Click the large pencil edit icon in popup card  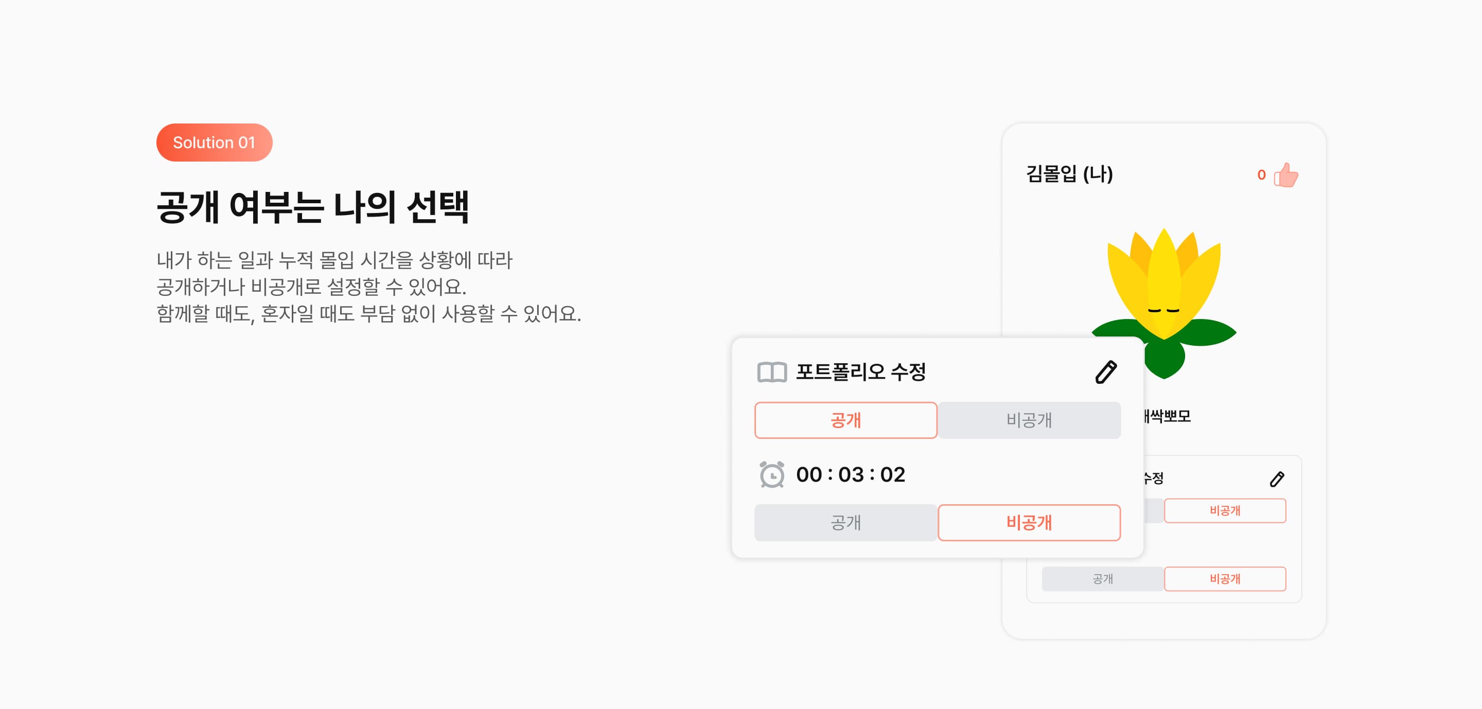pos(1105,372)
